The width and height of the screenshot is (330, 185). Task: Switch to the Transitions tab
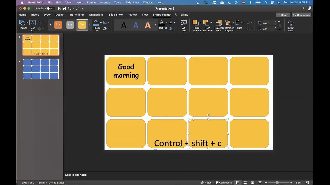pos(77,15)
